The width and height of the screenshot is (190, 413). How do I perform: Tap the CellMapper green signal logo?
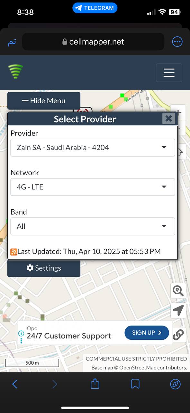15,72
